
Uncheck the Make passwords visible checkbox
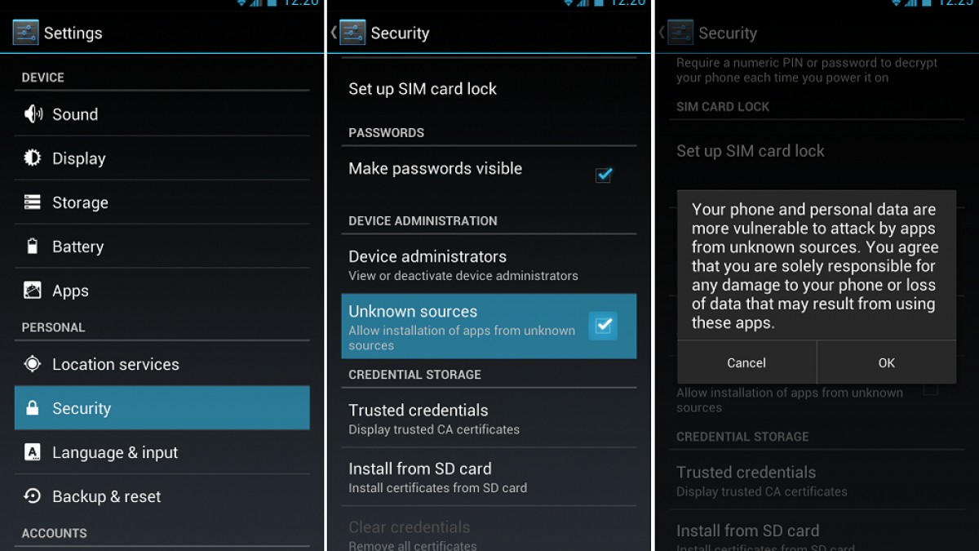coord(604,175)
